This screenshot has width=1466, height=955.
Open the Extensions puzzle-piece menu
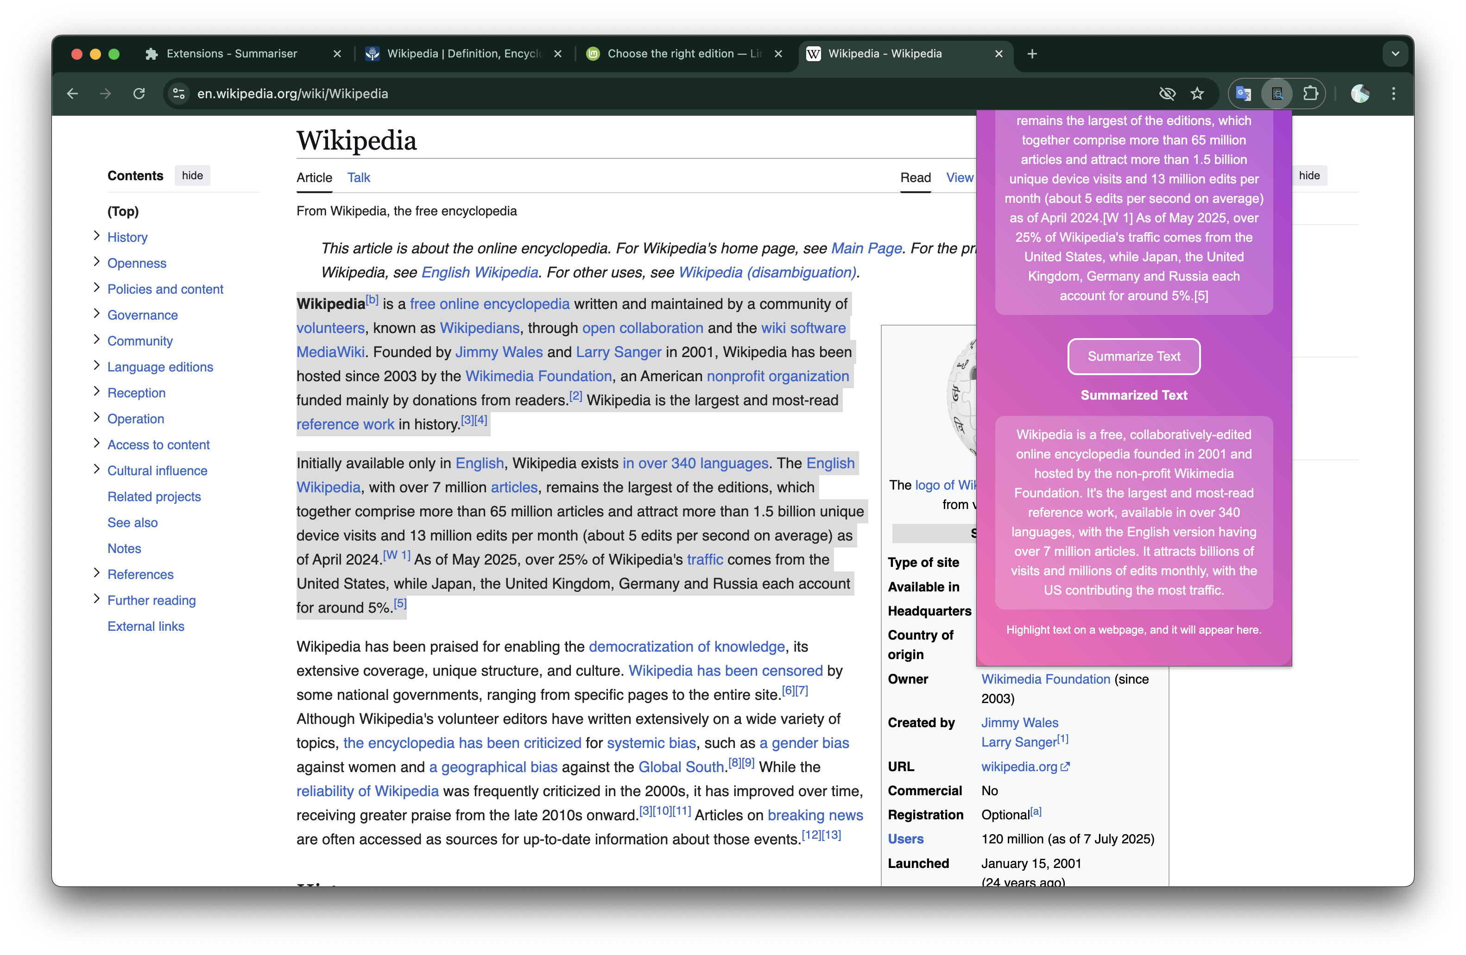(x=1310, y=94)
